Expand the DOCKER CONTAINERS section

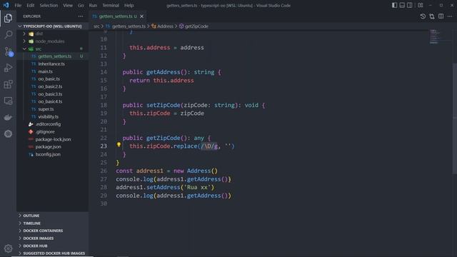coord(52,231)
